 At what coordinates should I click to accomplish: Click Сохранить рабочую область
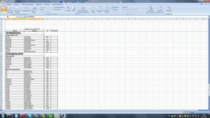pyautogui.click(x=150, y=9)
